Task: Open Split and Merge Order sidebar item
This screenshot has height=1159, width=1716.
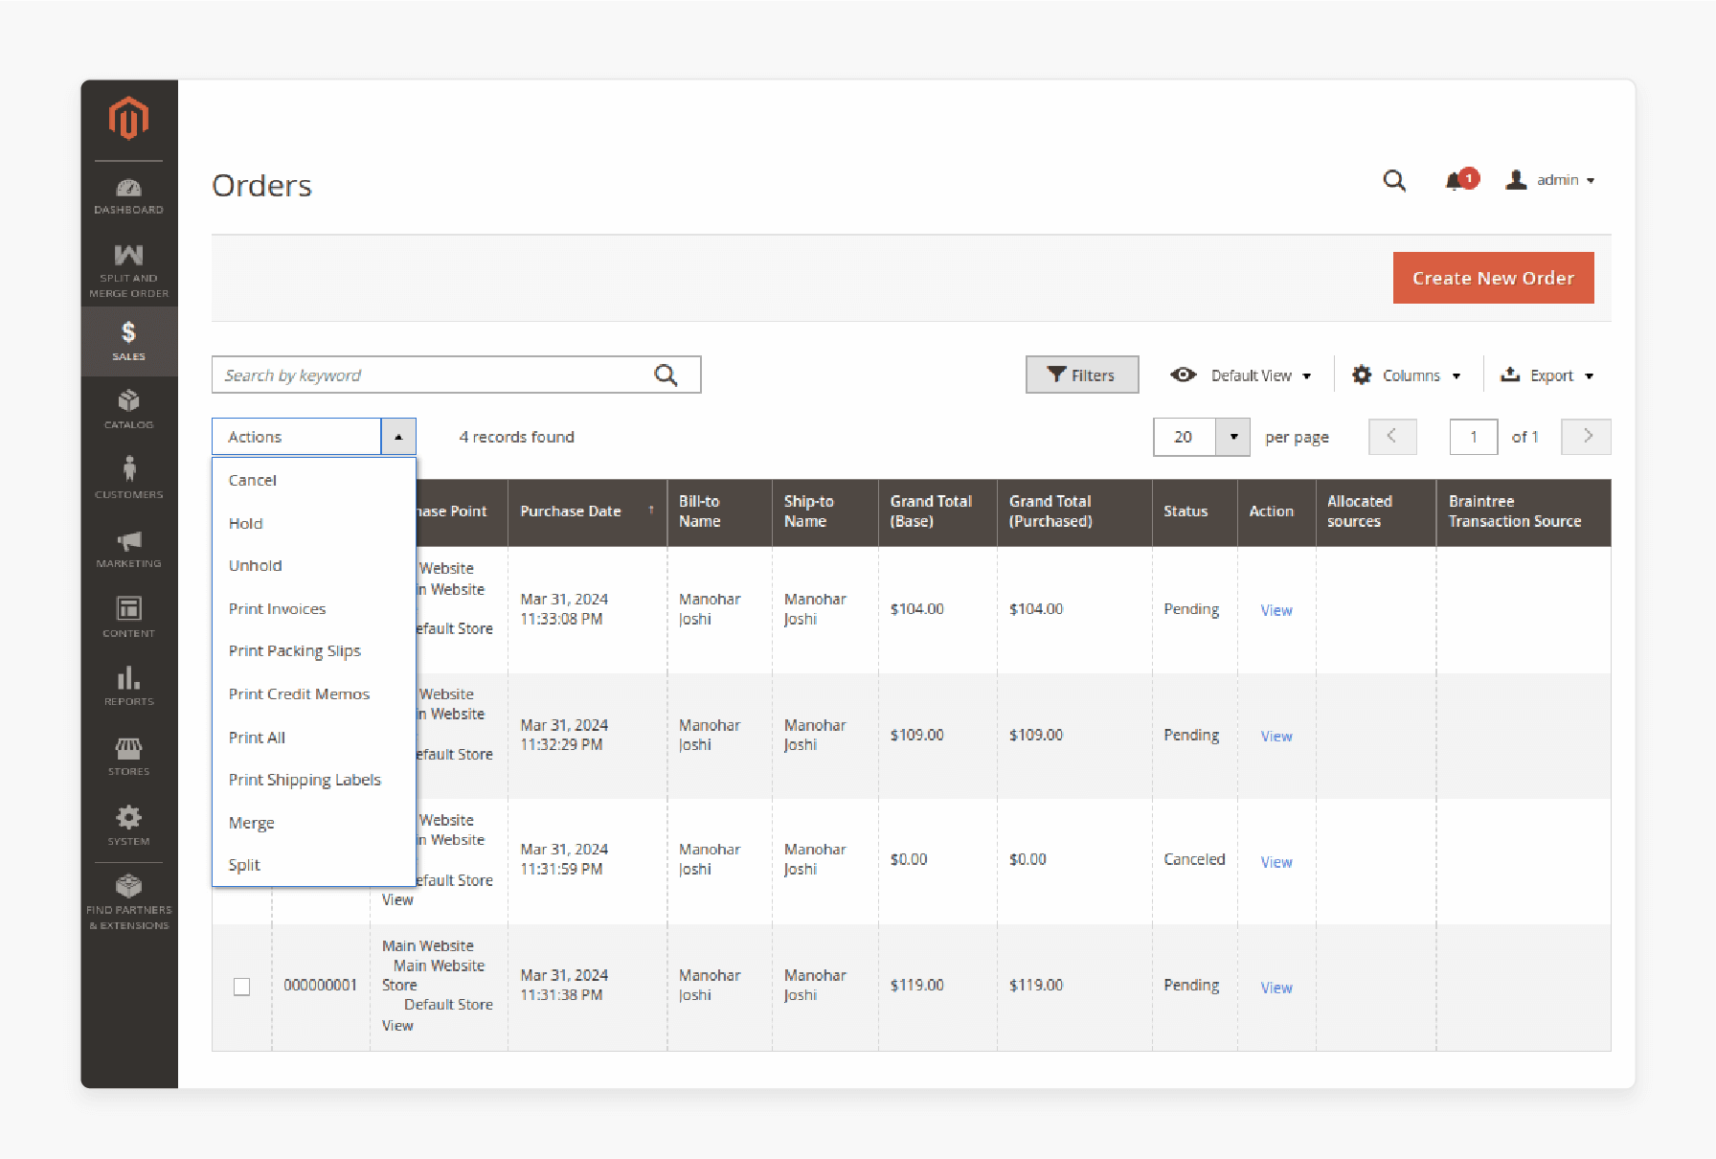Action: tap(128, 270)
